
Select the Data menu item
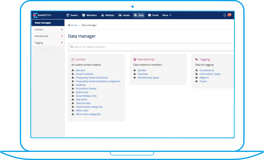click(139, 15)
